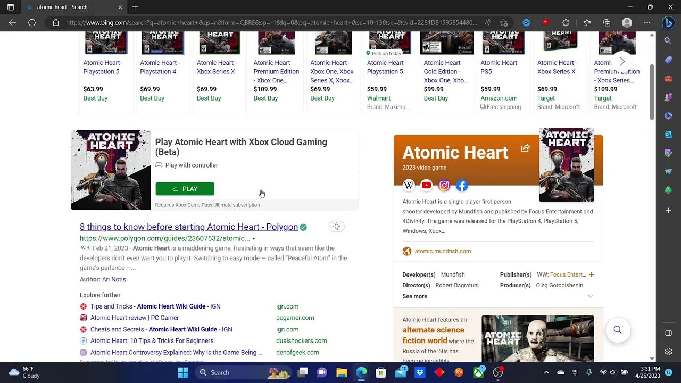Share the Atomic Heart knowledge card
681x383 pixels.
coord(526,148)
